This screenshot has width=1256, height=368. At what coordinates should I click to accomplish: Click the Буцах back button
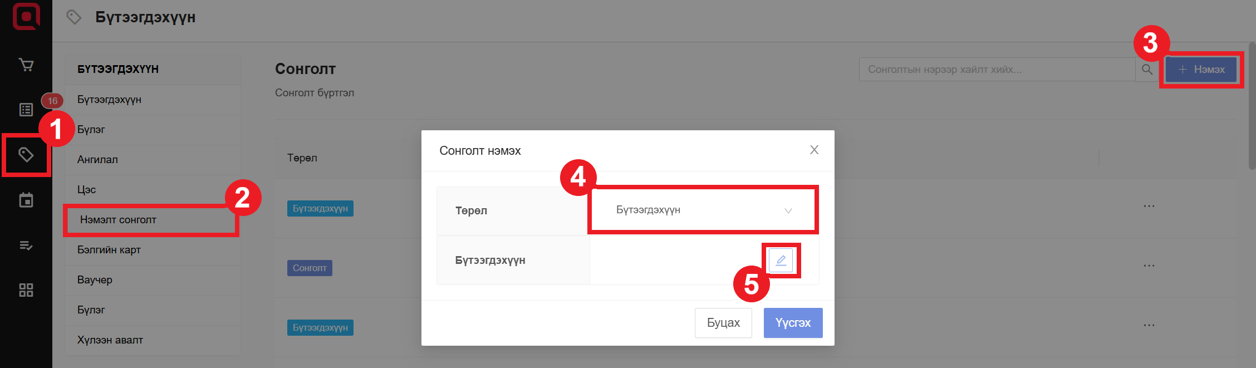tap(723, 323)
